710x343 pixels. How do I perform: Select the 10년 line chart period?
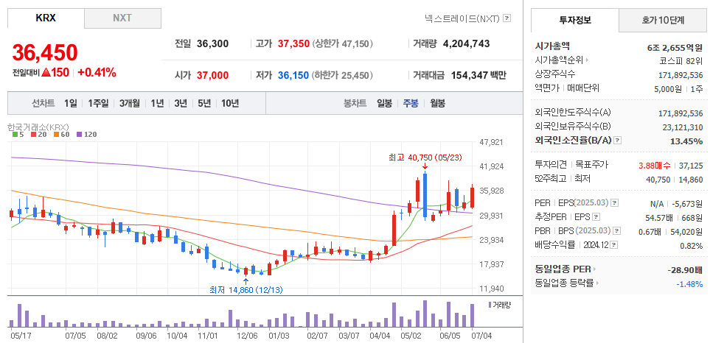click(230, 104)
